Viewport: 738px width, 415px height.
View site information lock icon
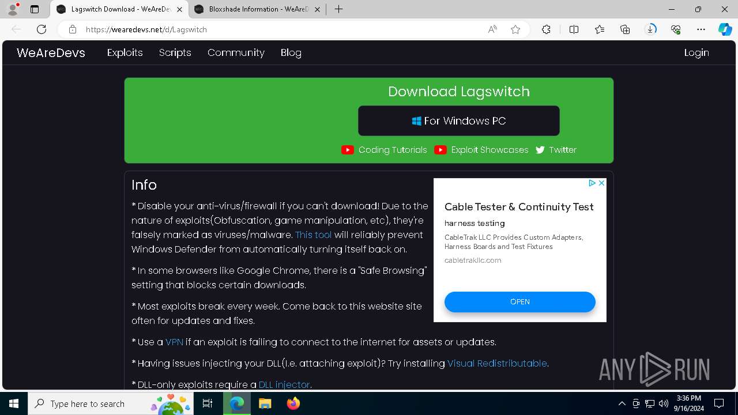coord(73,29)
